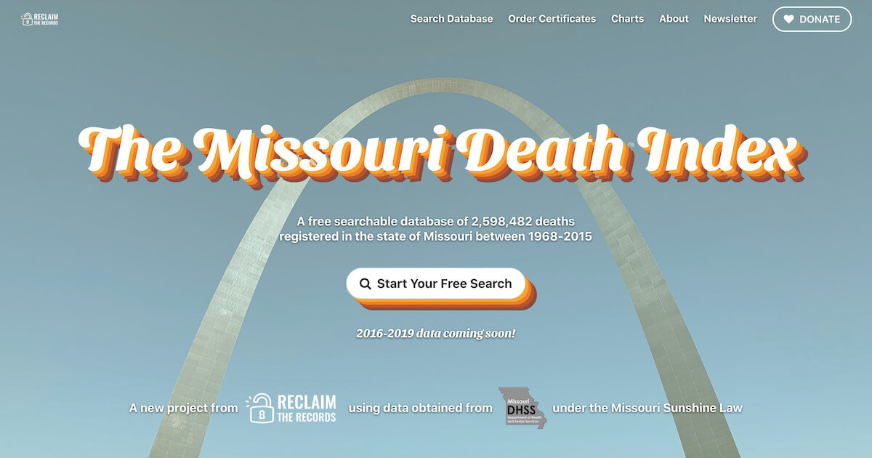Click the DONATE button

(812, 20)
